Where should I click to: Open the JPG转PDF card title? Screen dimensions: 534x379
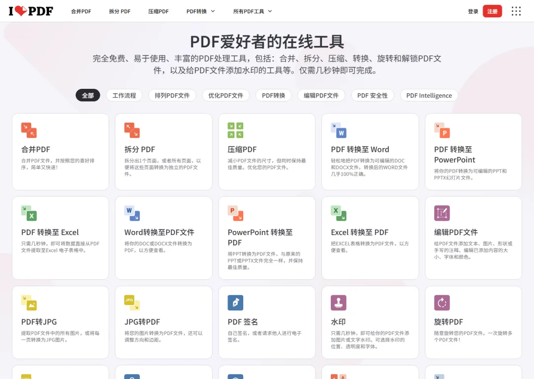coord(142,322)
